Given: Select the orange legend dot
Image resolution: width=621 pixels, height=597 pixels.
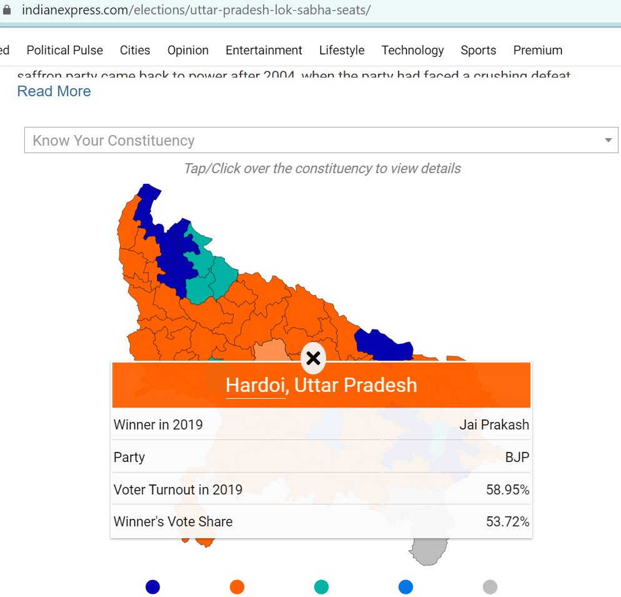Looking at the screenshot, I should click(x=237, y=587).
